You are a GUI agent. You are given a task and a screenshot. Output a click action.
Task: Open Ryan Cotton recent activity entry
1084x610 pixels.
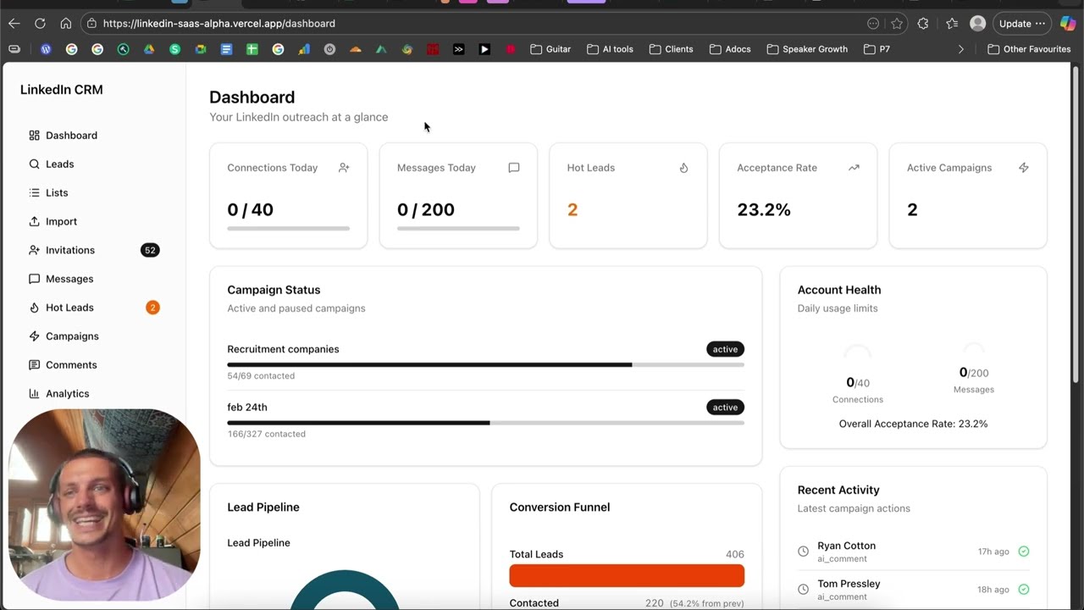(913, 552)
